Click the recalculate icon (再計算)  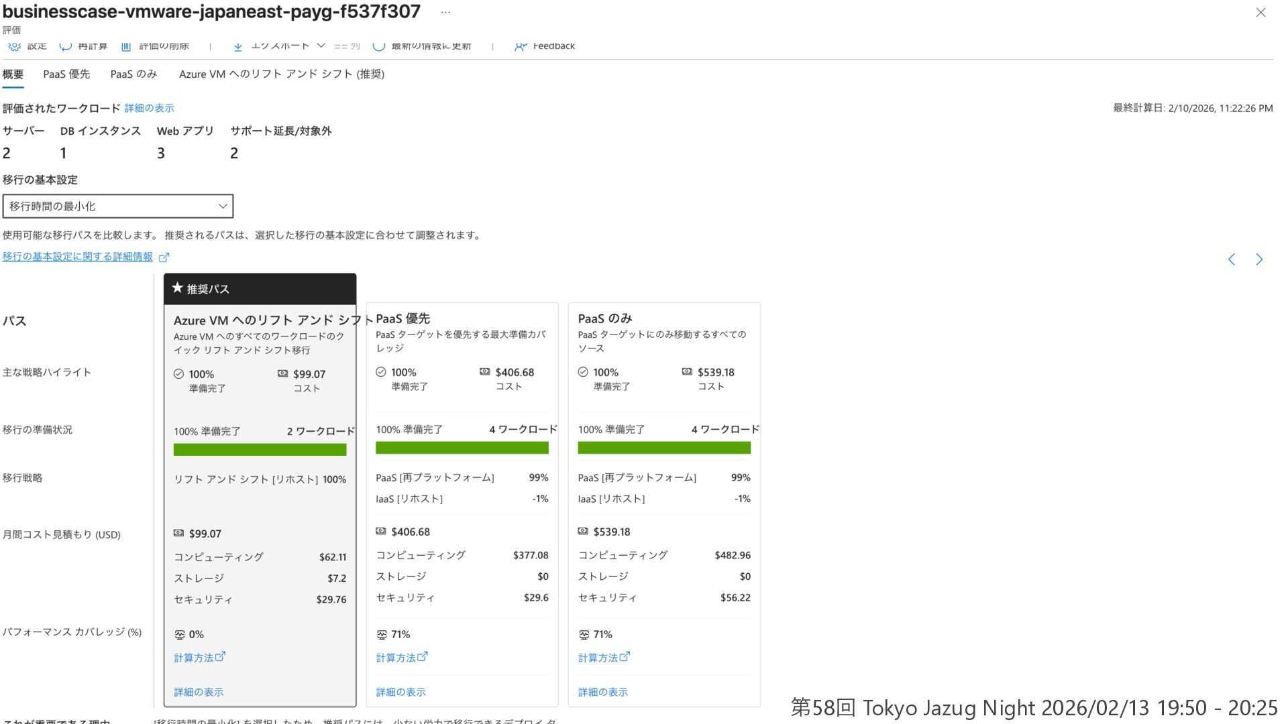[66, 46]
